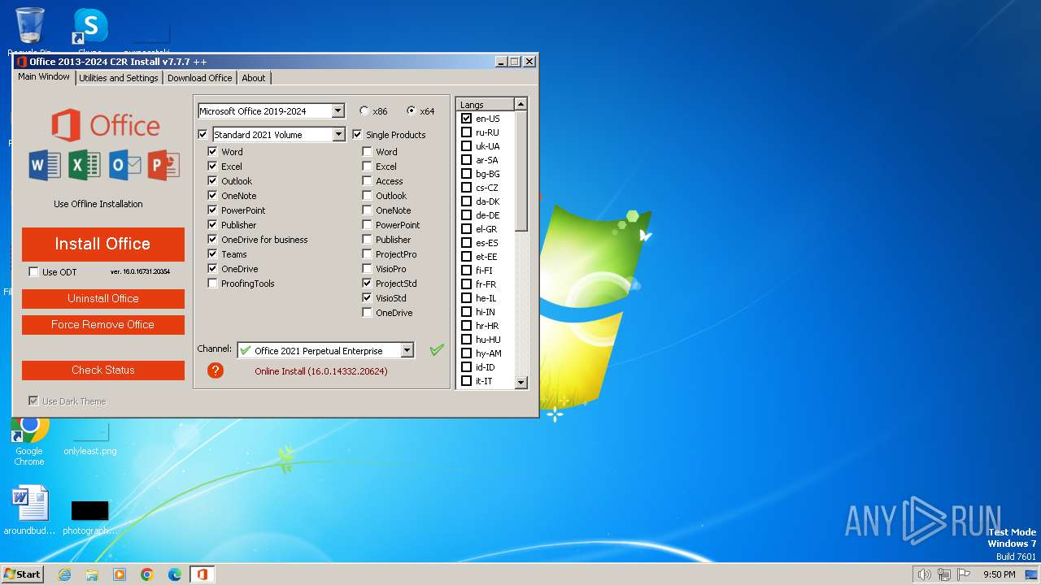This screenshot has width=1041, height=585.
Task: Check the fr-FR language box
Action: tap(466, 284)
